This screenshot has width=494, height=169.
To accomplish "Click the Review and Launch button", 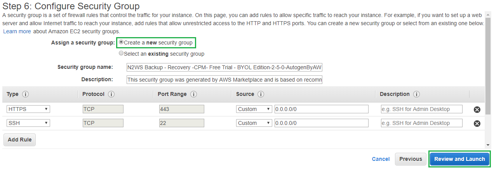I will pos(459,159).
